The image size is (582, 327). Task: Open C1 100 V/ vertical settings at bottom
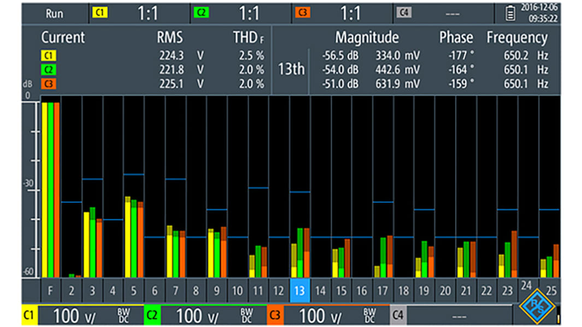(83, 316)
